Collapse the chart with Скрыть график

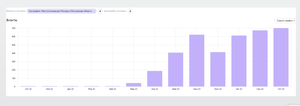pos(286,21)
